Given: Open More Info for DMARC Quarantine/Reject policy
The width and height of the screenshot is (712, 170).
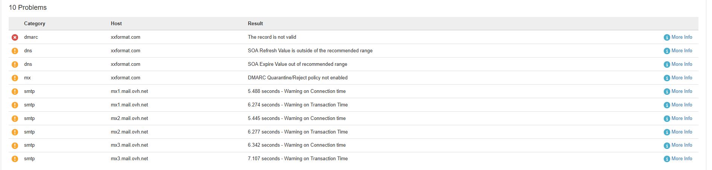Looking at the screenshot, I should [x=681, y=78].
